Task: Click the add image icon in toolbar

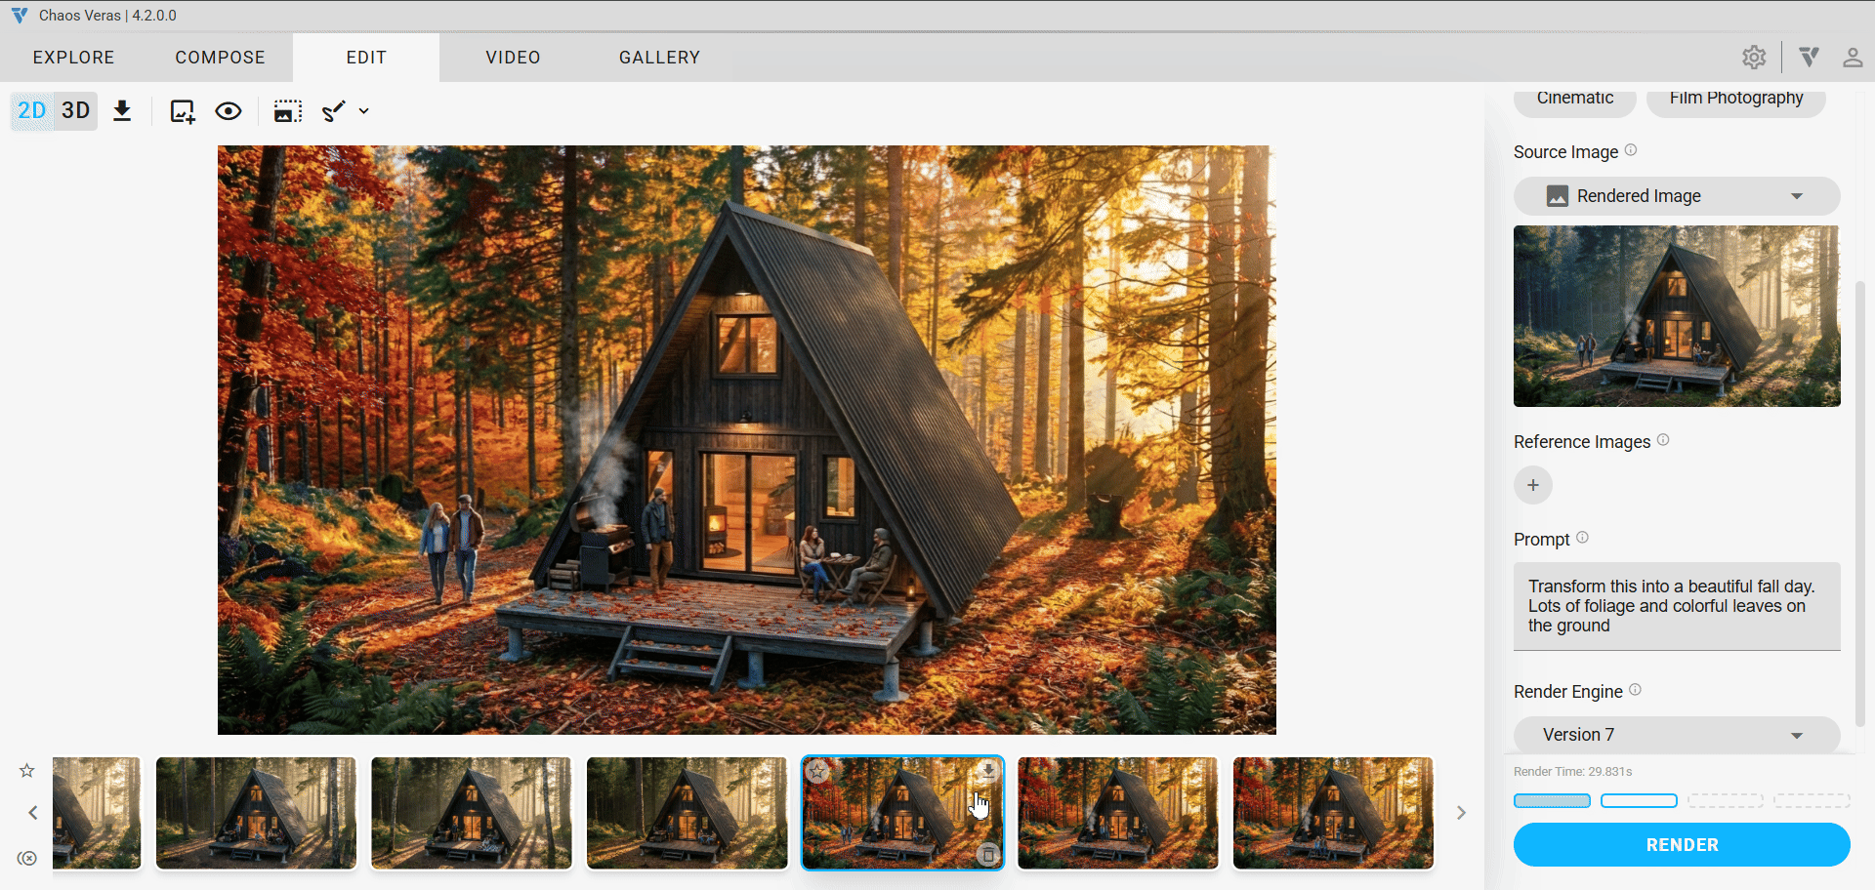Action: (183, 111)
